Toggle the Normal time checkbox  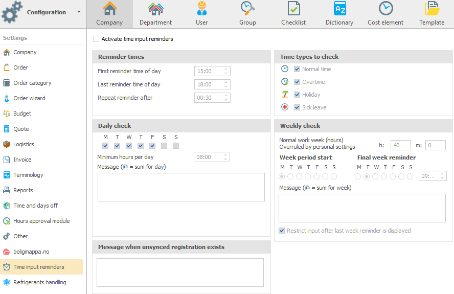point(297,69)
